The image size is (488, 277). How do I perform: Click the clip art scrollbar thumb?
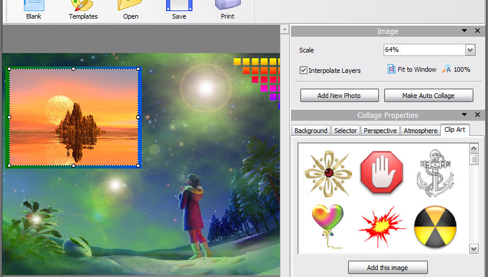[473, 160]
